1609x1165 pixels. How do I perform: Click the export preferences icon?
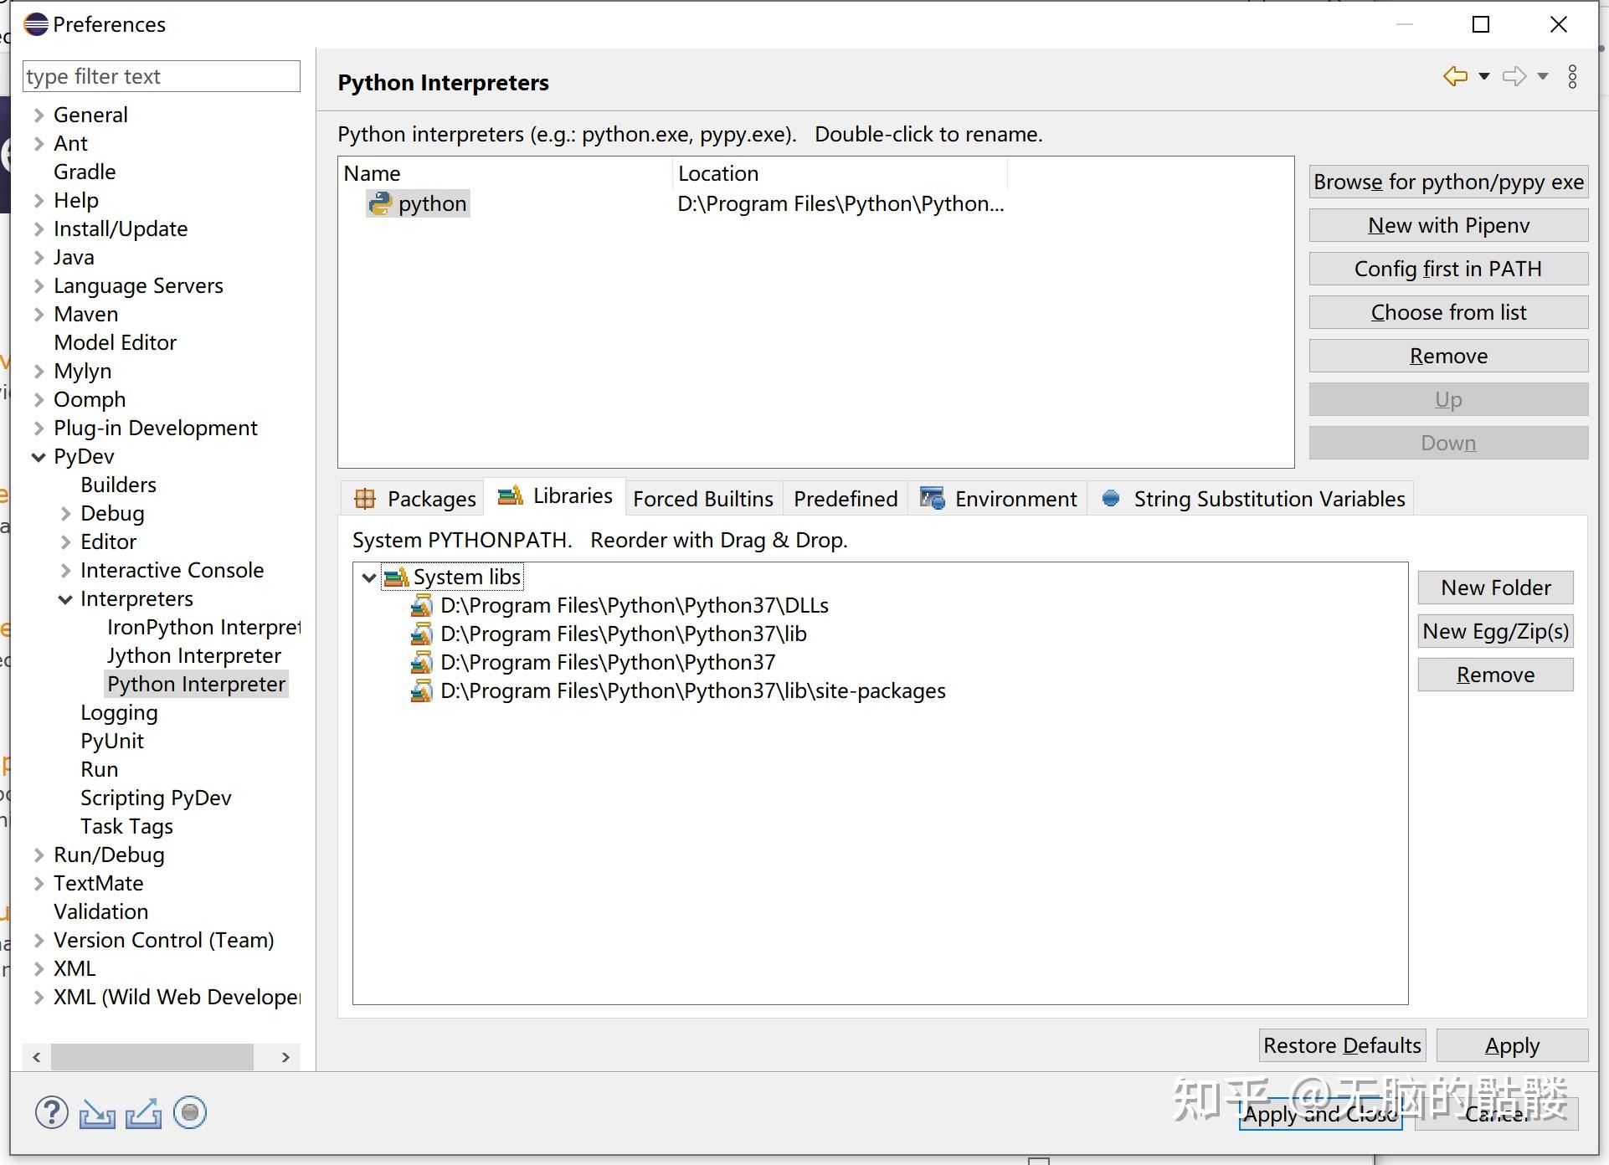pyautogui.click(x=143, y=1113)
